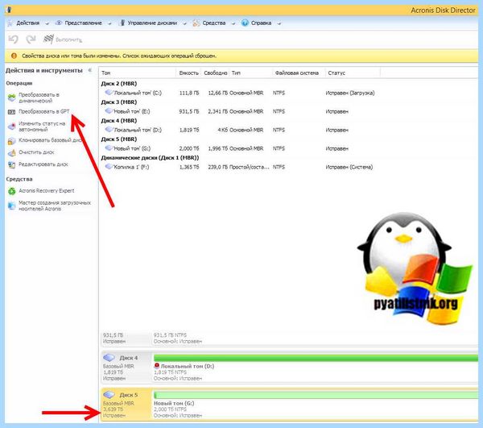Click volume icon of Копилка 1 (F:)

(109, 166)
